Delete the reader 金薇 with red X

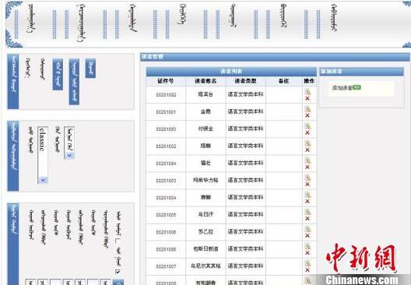[307, 115]
